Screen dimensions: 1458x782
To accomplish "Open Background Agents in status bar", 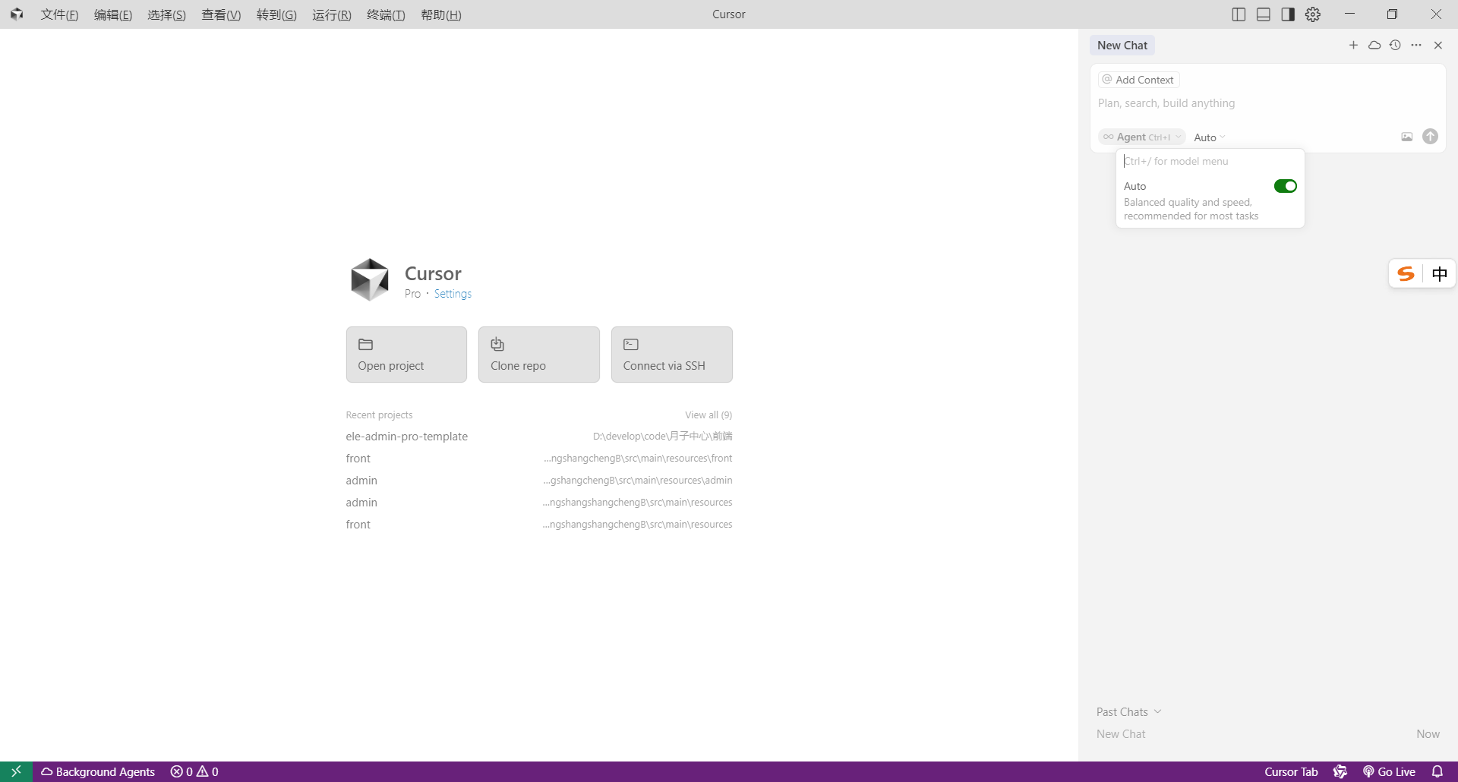I will pyautogui.click(x=98, y=771).
